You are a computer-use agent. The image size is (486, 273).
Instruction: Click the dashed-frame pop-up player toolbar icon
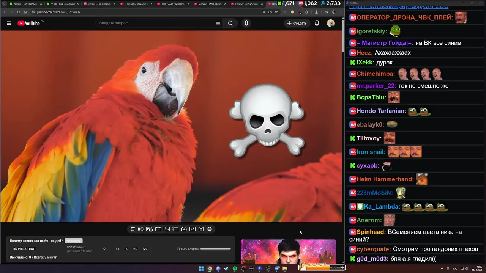click(x=175, y=229)
